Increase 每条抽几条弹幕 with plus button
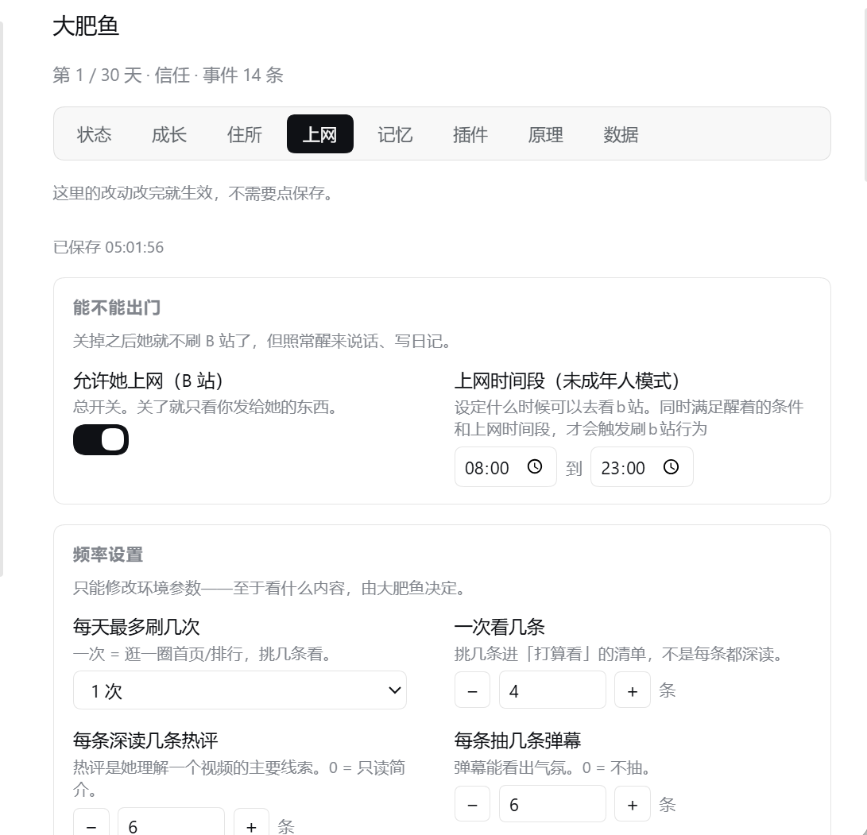The width and height of the screenshot is (867, 835). (x=632, y=804)
